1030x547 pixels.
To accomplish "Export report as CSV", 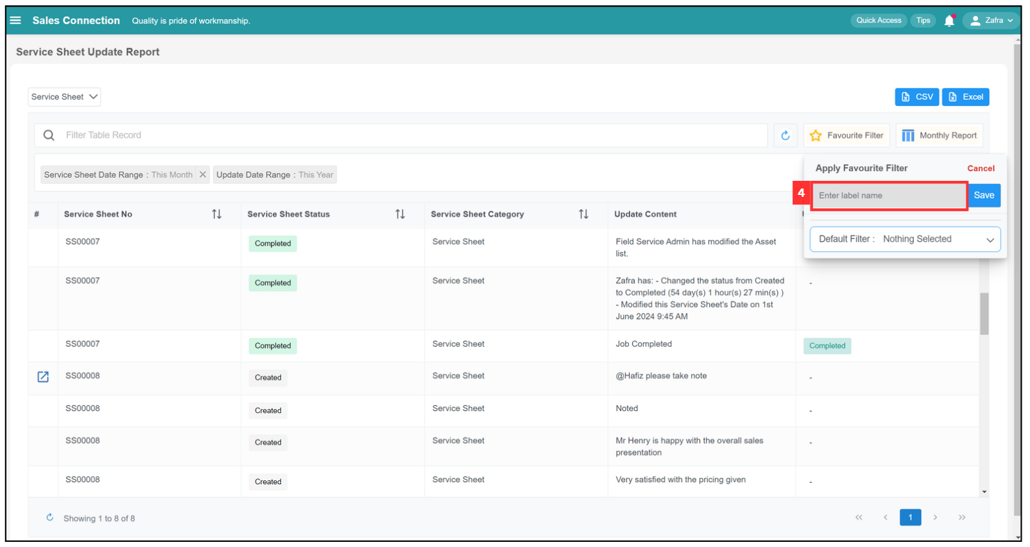I will (x=917, y=97).
